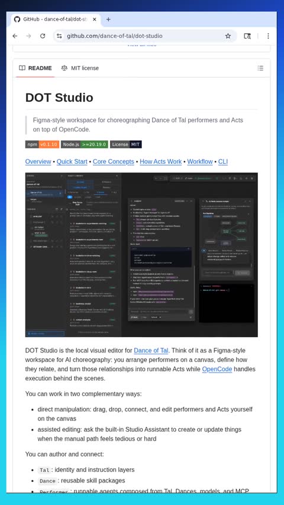
Task: Follow the Dance of Tal link
Action: click(x=151, y=351)
